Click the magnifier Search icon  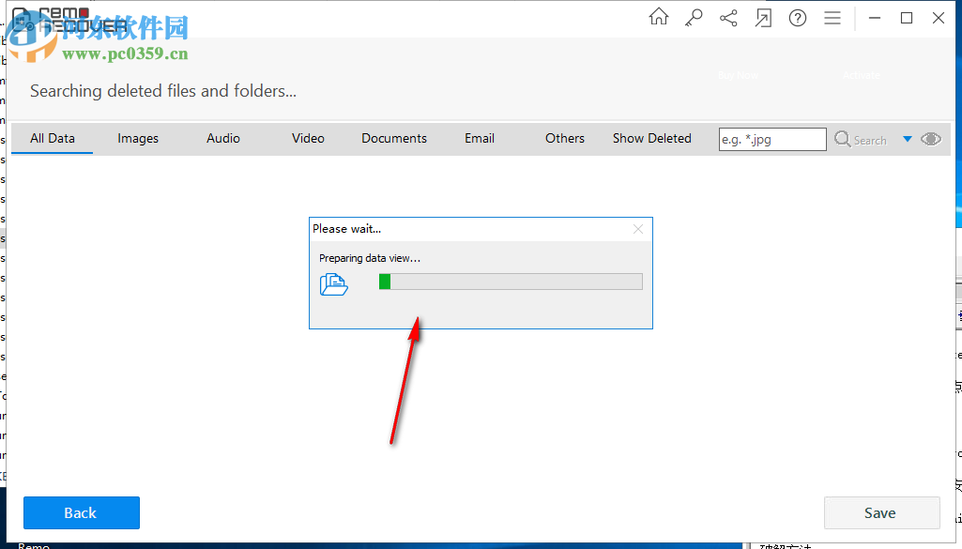[x=843, y=139]
